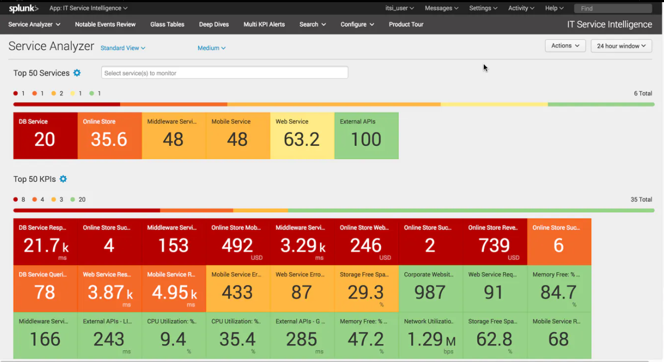Click the orange severity dot in KPIs legend

coord(34,199)
